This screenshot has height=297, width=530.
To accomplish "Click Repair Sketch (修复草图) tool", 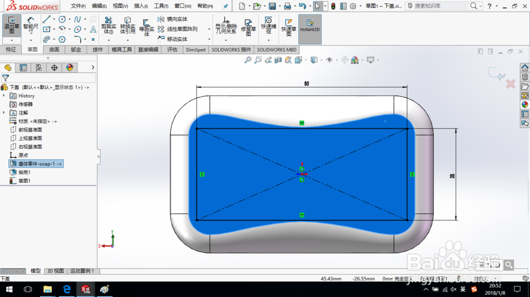I will click(248, 27).
